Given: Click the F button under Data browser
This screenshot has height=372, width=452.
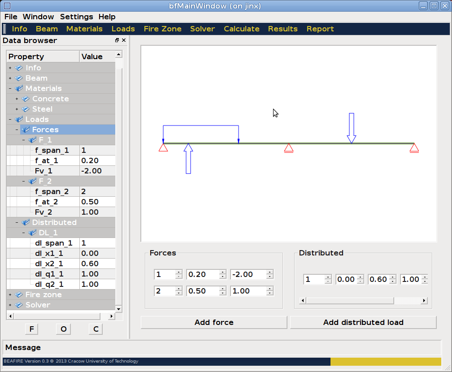Looking at the screenshot, I should coord(31,329).
